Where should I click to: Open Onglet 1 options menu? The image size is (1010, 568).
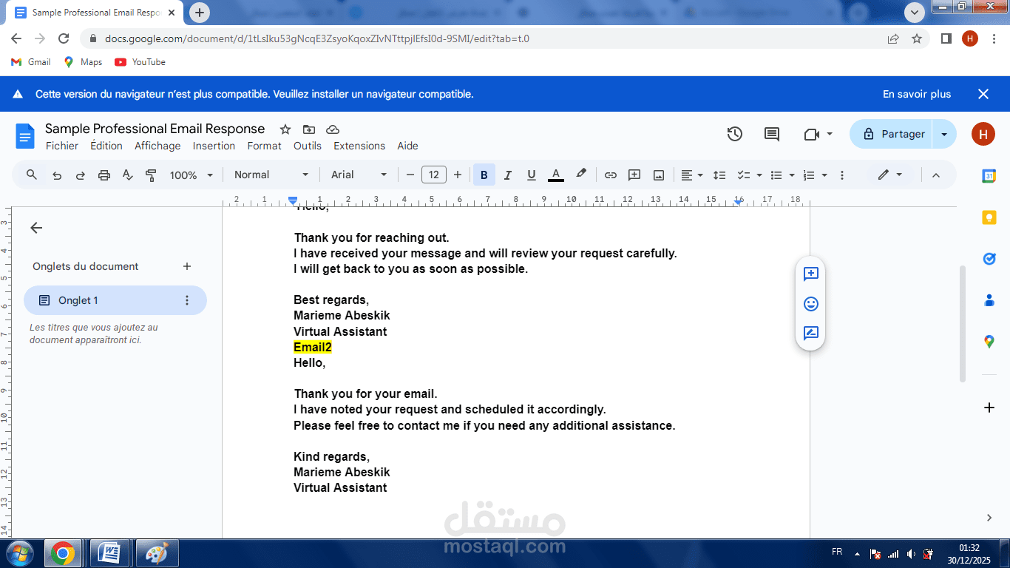point(187,300)
